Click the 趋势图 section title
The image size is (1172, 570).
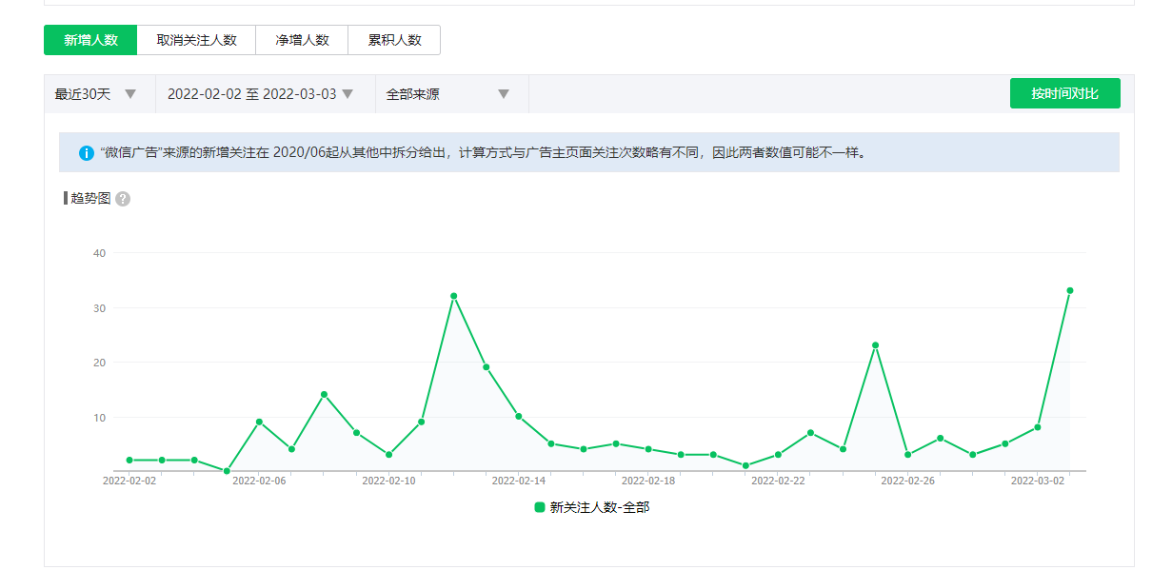coord(90,198)
